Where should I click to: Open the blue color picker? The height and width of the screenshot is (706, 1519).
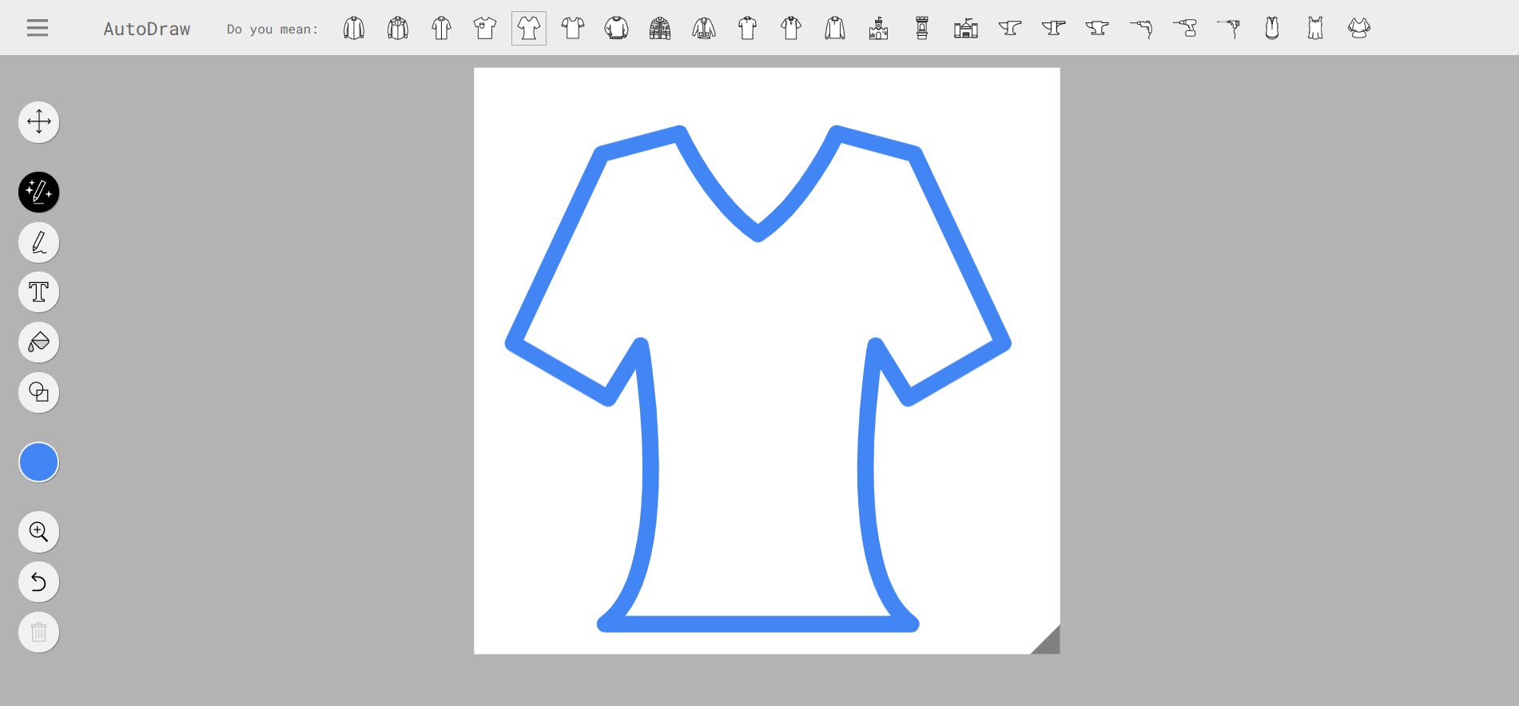pyautogui.click(x=38, y=462)
